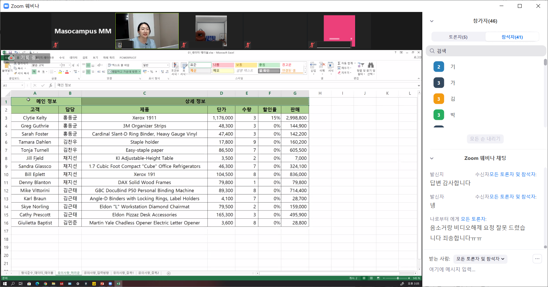Screen dimensions: 548x287
Task: Click the AutoSum sigma icon
Action: pos(339,63)
